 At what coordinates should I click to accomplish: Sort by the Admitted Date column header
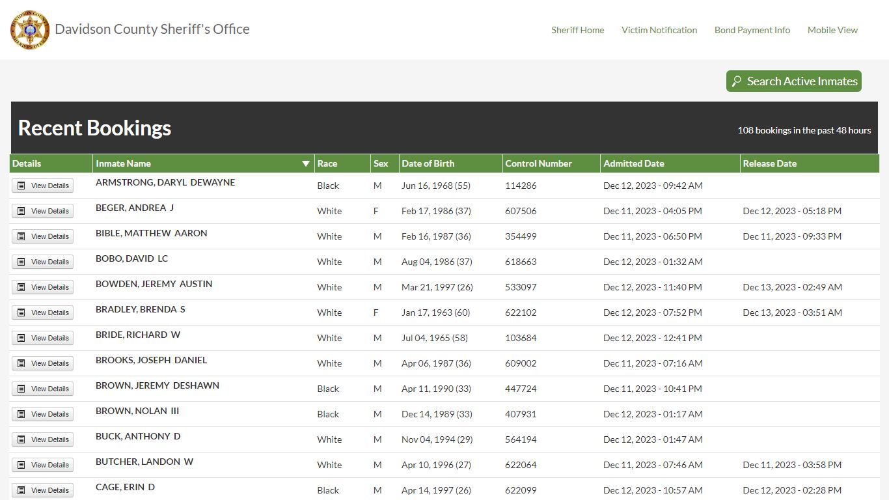click(x=670, y=163)
